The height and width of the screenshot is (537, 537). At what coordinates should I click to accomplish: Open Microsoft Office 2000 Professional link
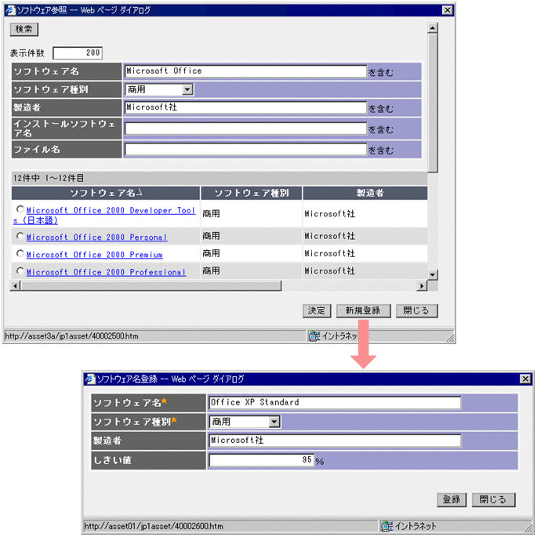[106, 272]
